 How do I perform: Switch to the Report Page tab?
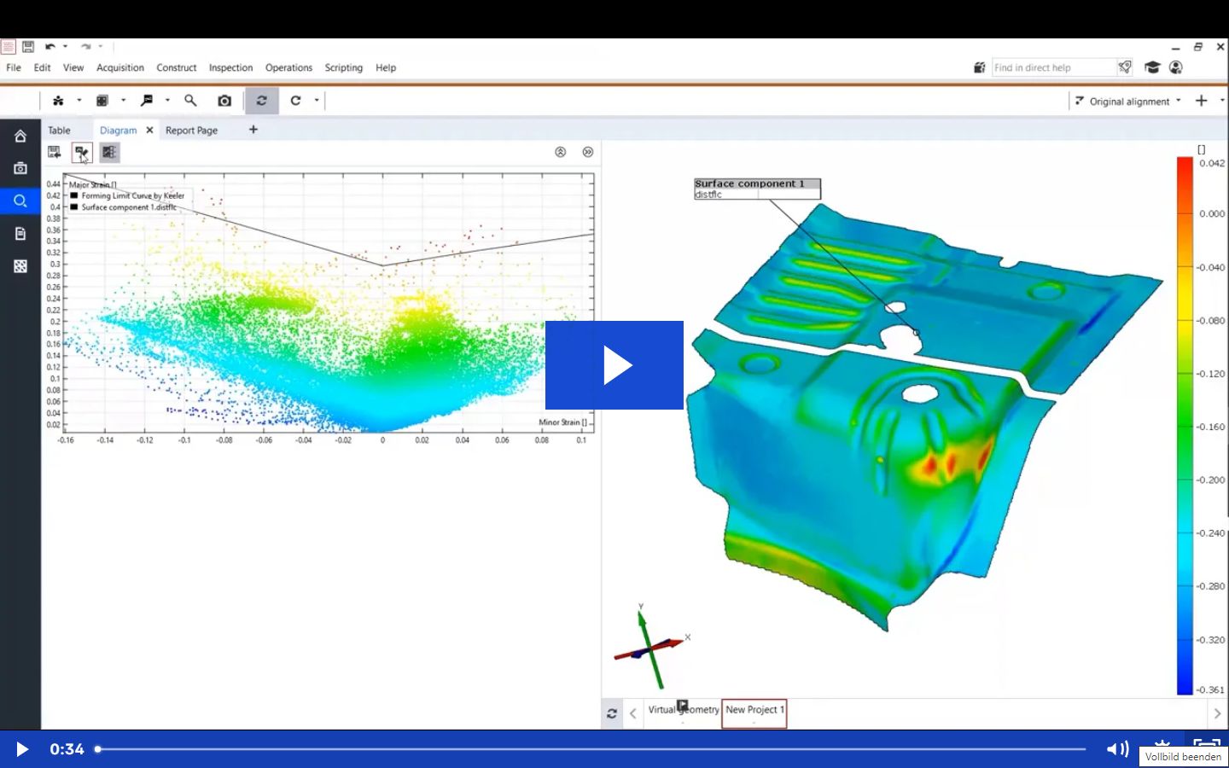[x=191, y=131]
